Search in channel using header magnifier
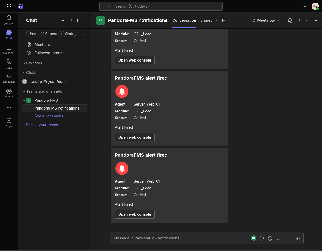The image size is (322, 251). click(x=299, y=20)
